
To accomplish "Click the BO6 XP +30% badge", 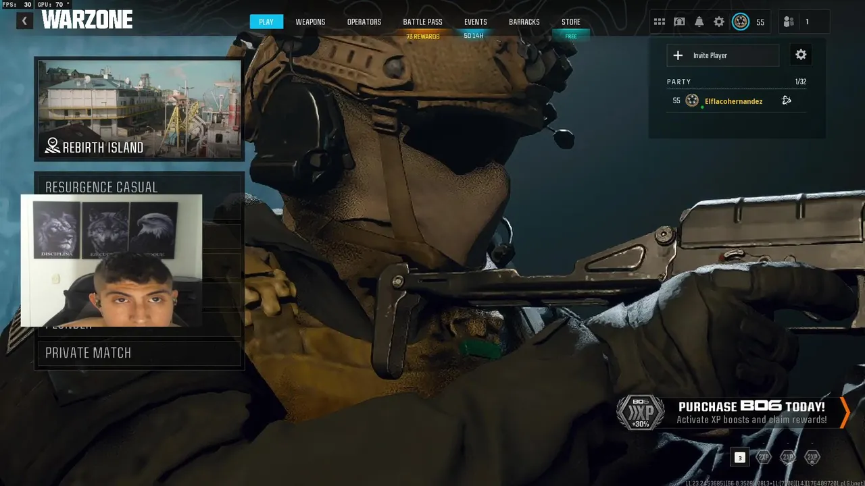I will pyautogui.click(x=639, y=412).
